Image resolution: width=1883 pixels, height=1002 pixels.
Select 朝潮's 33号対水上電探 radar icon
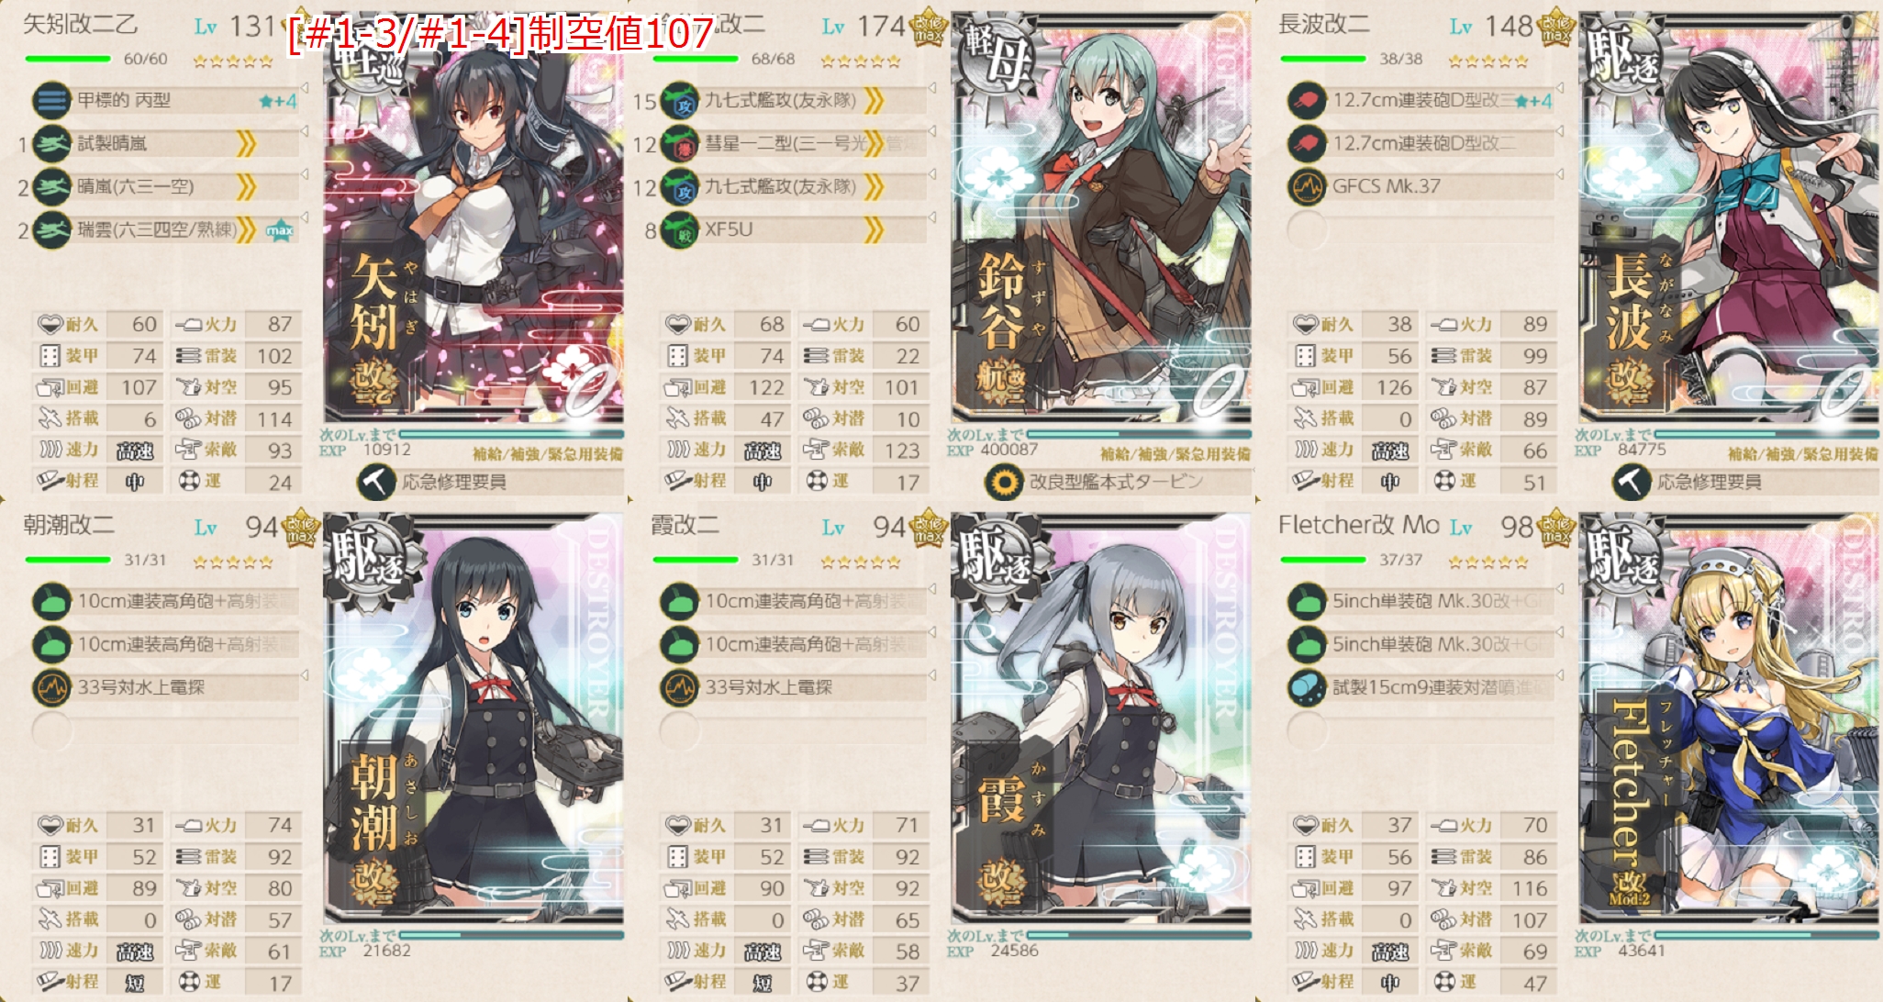[x=52, y=687]
